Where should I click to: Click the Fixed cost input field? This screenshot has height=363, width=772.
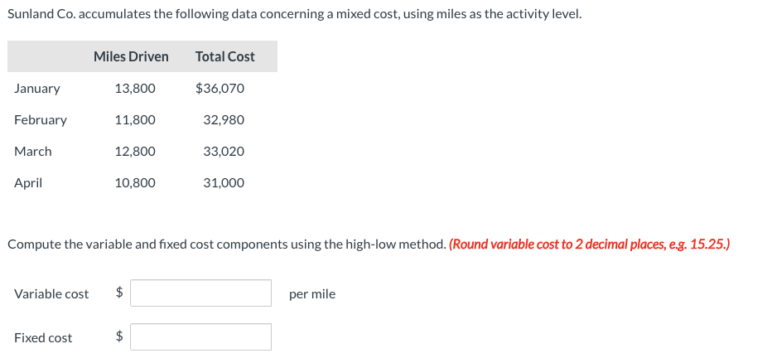[201, 337]
